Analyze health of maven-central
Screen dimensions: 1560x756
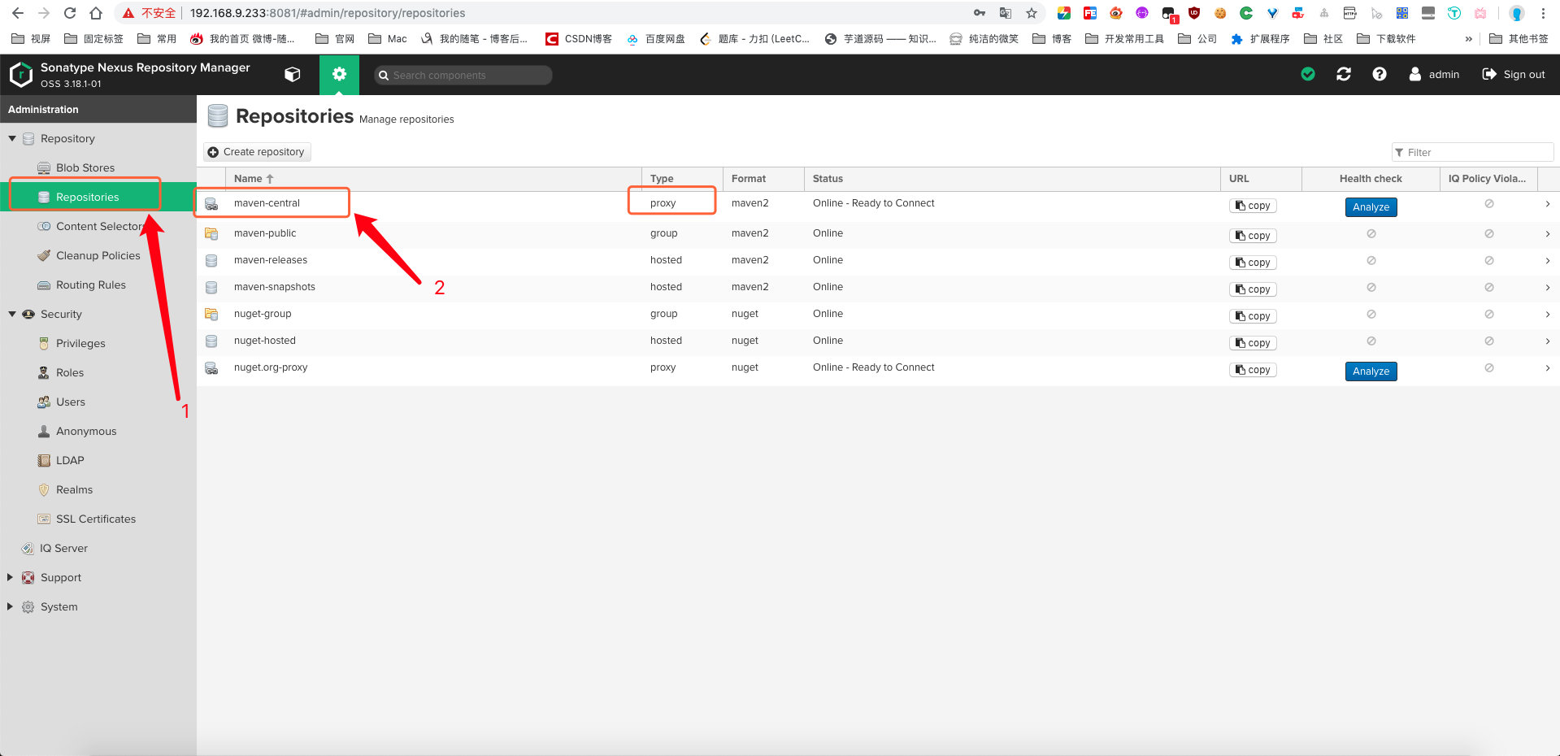[x=1371, y=207]
